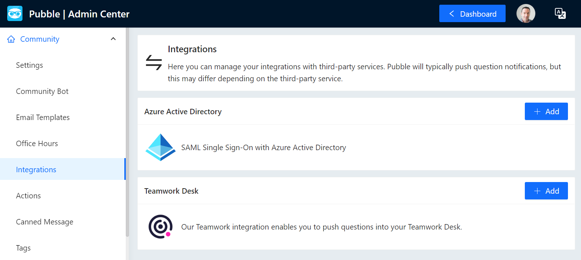Click the Integrations page heading
Screen dimensions: 581x260
point(192,49)
